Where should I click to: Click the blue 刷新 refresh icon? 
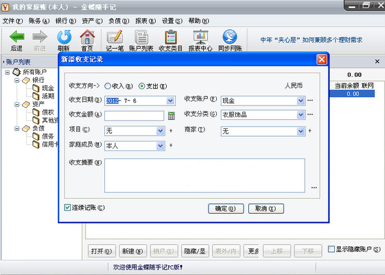(x=64, y=37)
